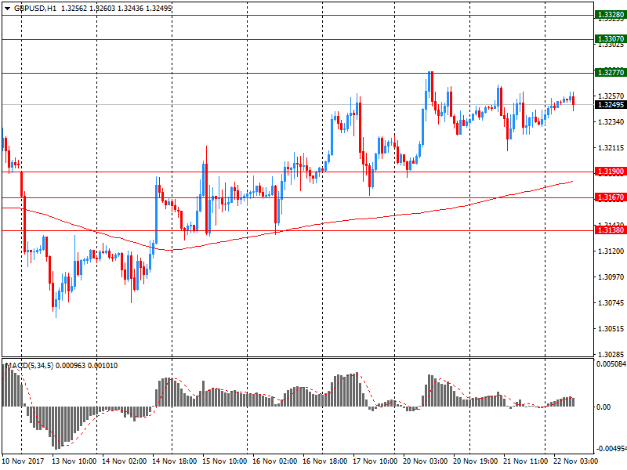The width and height of the screenshot is (627, 470).
Task: Click the 1.30515 price scale value
Action: [x=611, y=329]
